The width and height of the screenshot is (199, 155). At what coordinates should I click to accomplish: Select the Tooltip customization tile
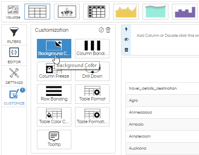click(x=54, y=139)
